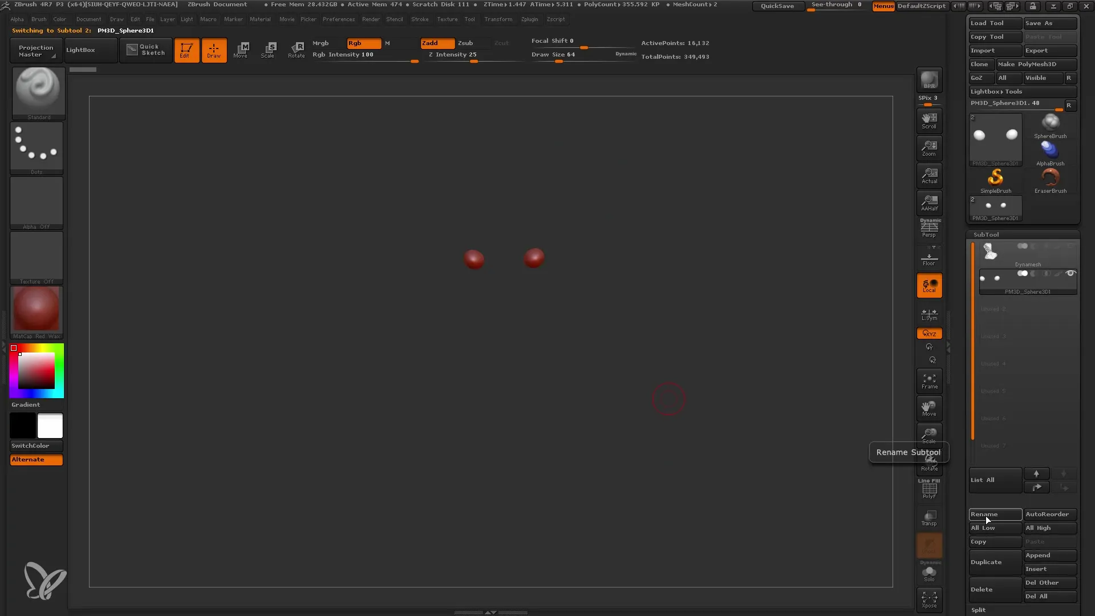Toggle the Alternate color button
This screenshot has width=1095, height=616.
(x=36, y=460)
